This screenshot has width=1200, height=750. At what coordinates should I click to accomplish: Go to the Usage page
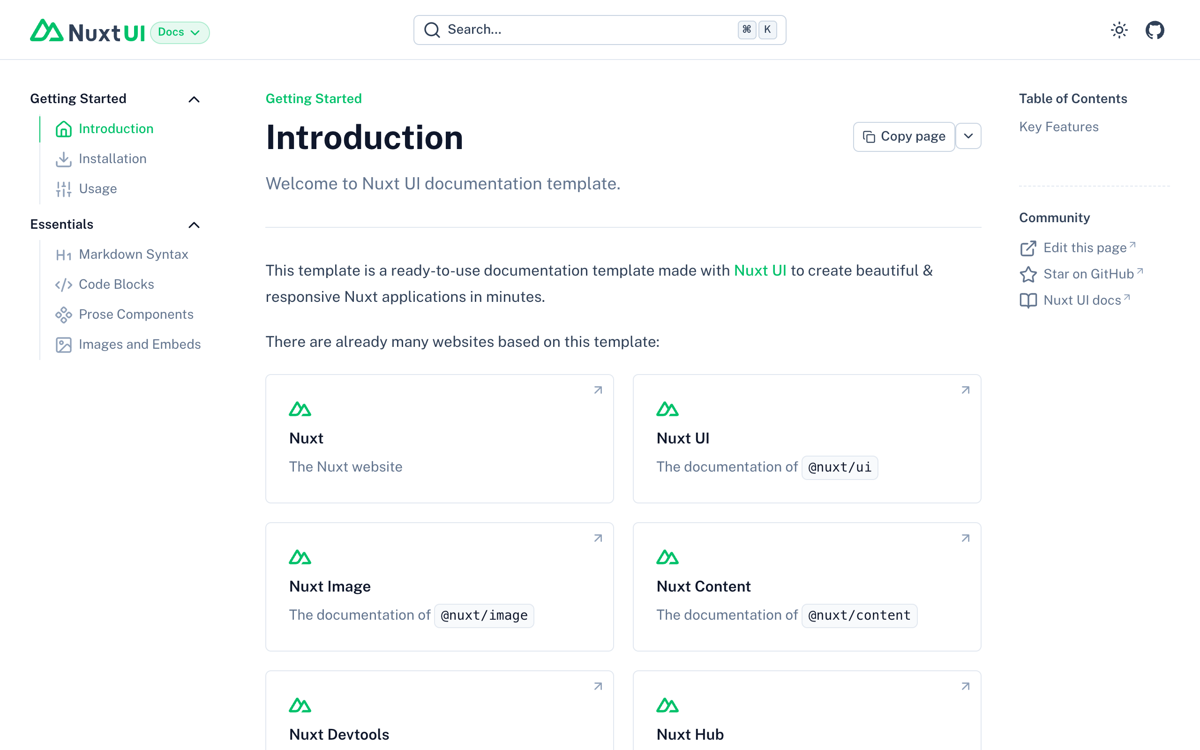[97, 189]
